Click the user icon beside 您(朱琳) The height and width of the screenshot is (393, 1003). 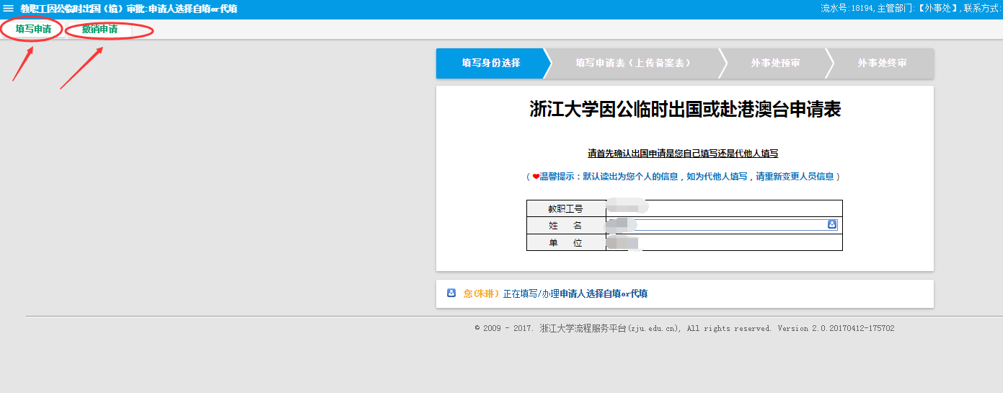click(451, 293)
